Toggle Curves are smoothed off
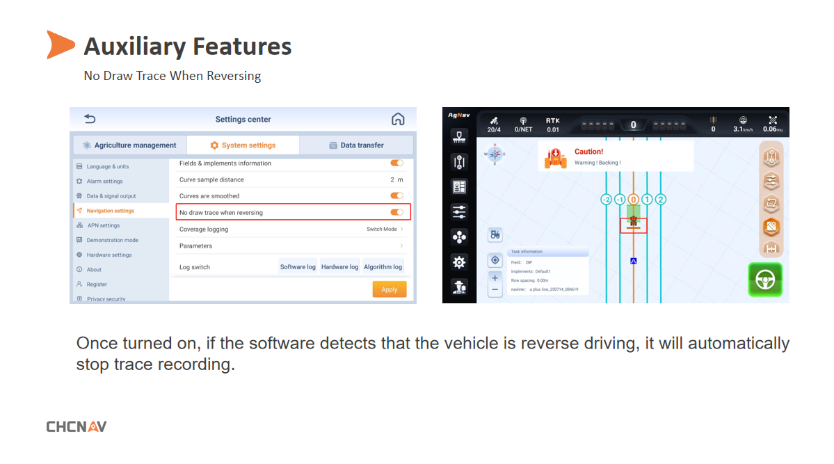834x464 pixels. 396,195
